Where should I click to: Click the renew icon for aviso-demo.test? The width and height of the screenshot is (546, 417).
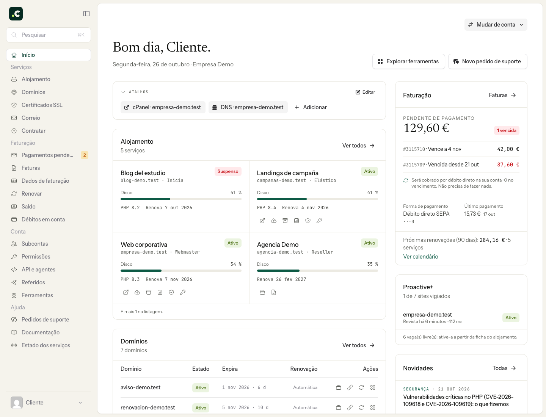tap(361, 387)
